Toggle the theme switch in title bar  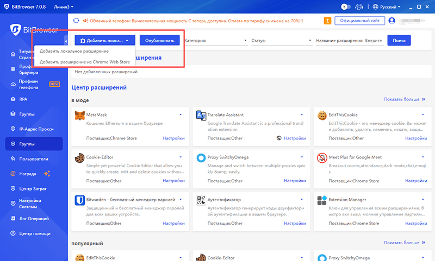pos(345,7)
